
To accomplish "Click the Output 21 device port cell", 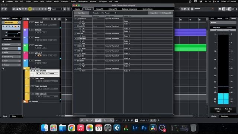I will pyautogui.click(x=133, y=54).
